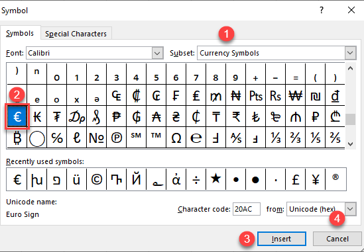
Task: Select the Naira symbol ₦
Action: (x=235, y=95)
